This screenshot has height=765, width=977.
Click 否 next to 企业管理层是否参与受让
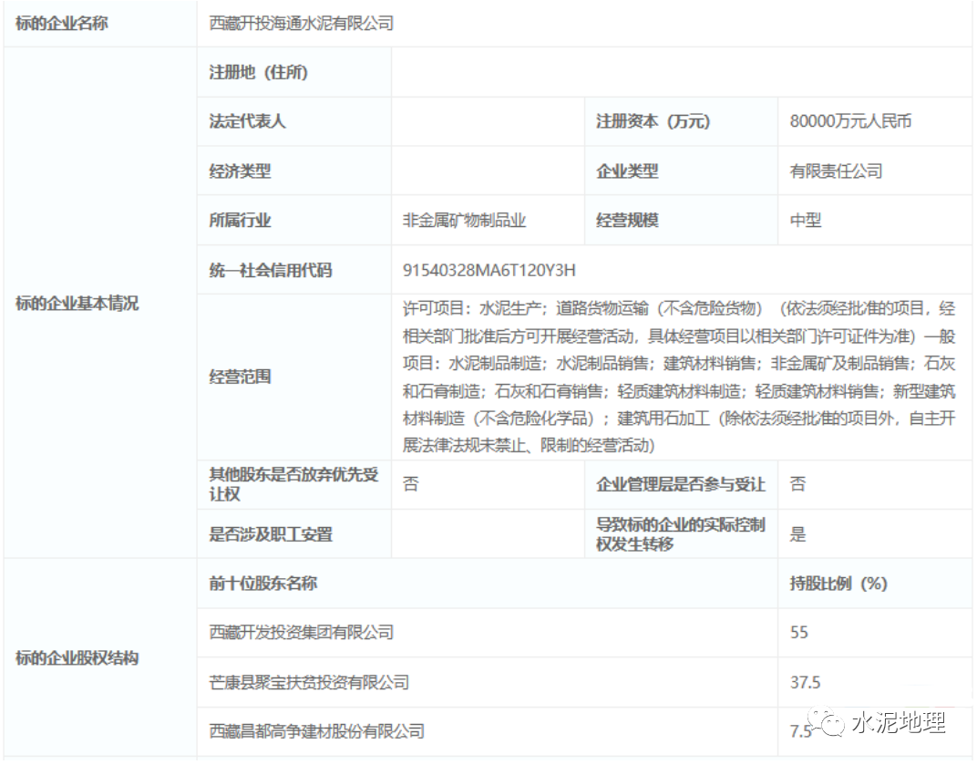(x=797, y=484)
